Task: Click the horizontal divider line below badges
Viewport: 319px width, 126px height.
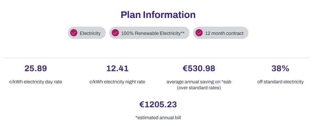Action: pos(157,58)
